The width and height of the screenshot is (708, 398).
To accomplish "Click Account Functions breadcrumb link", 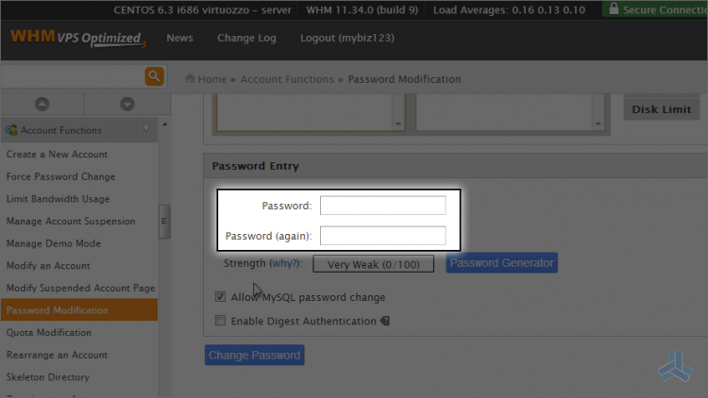I will point(287,79).
